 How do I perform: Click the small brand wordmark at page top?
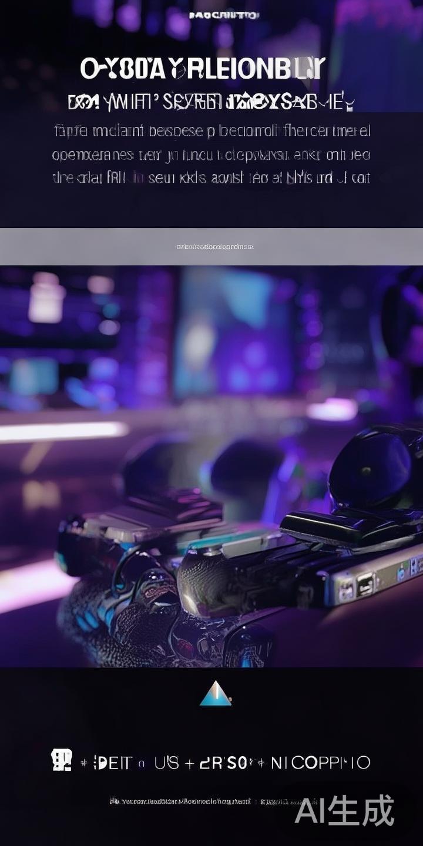pos(224,15)
